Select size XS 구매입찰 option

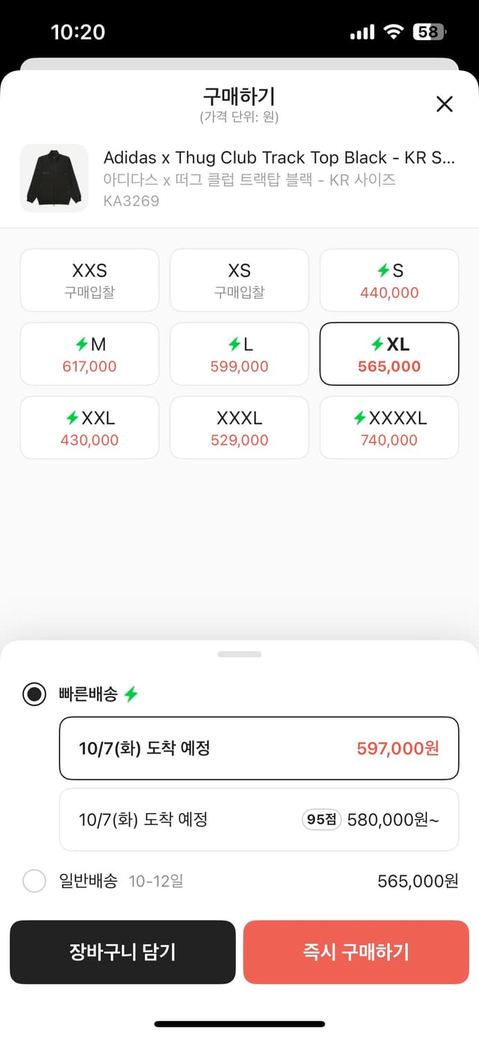point(239,280)
